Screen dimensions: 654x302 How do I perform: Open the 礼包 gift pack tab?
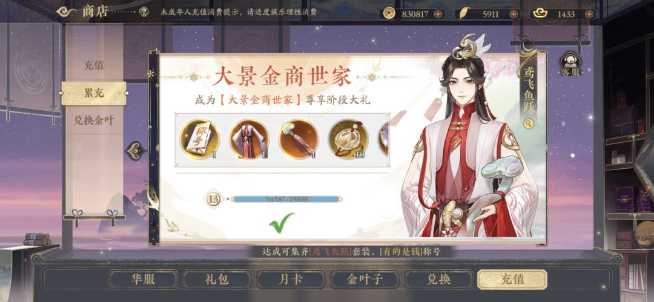pos(217,279)
